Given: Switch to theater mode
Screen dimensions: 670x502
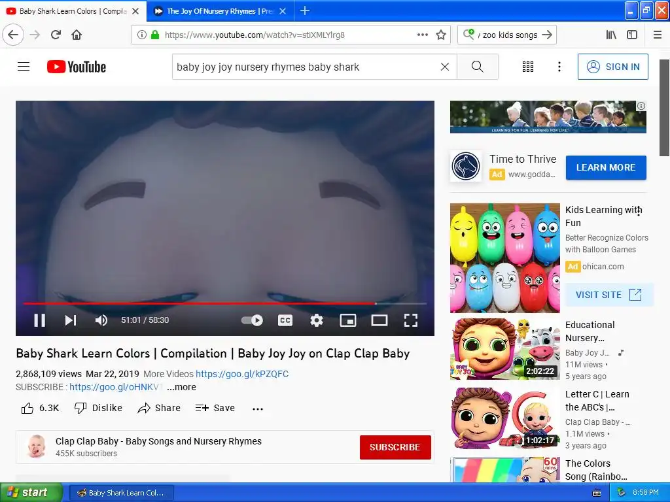Looking at the screenshot, I should (379, 320).
